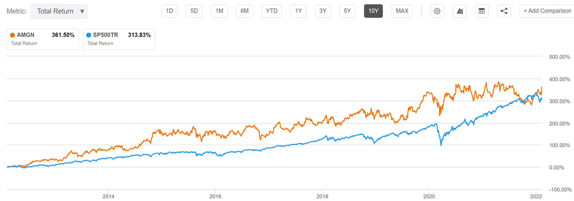Viewport: 574px width, 201px height.
Task: Select the SP500TR legend card
Action: [119, 39]
